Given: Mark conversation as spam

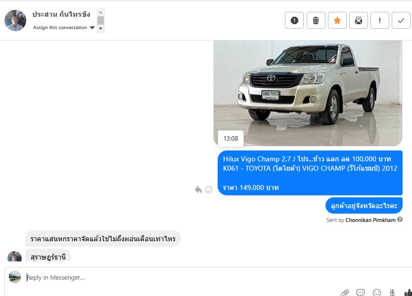Looking at the screenshot, I should [294, 20].
